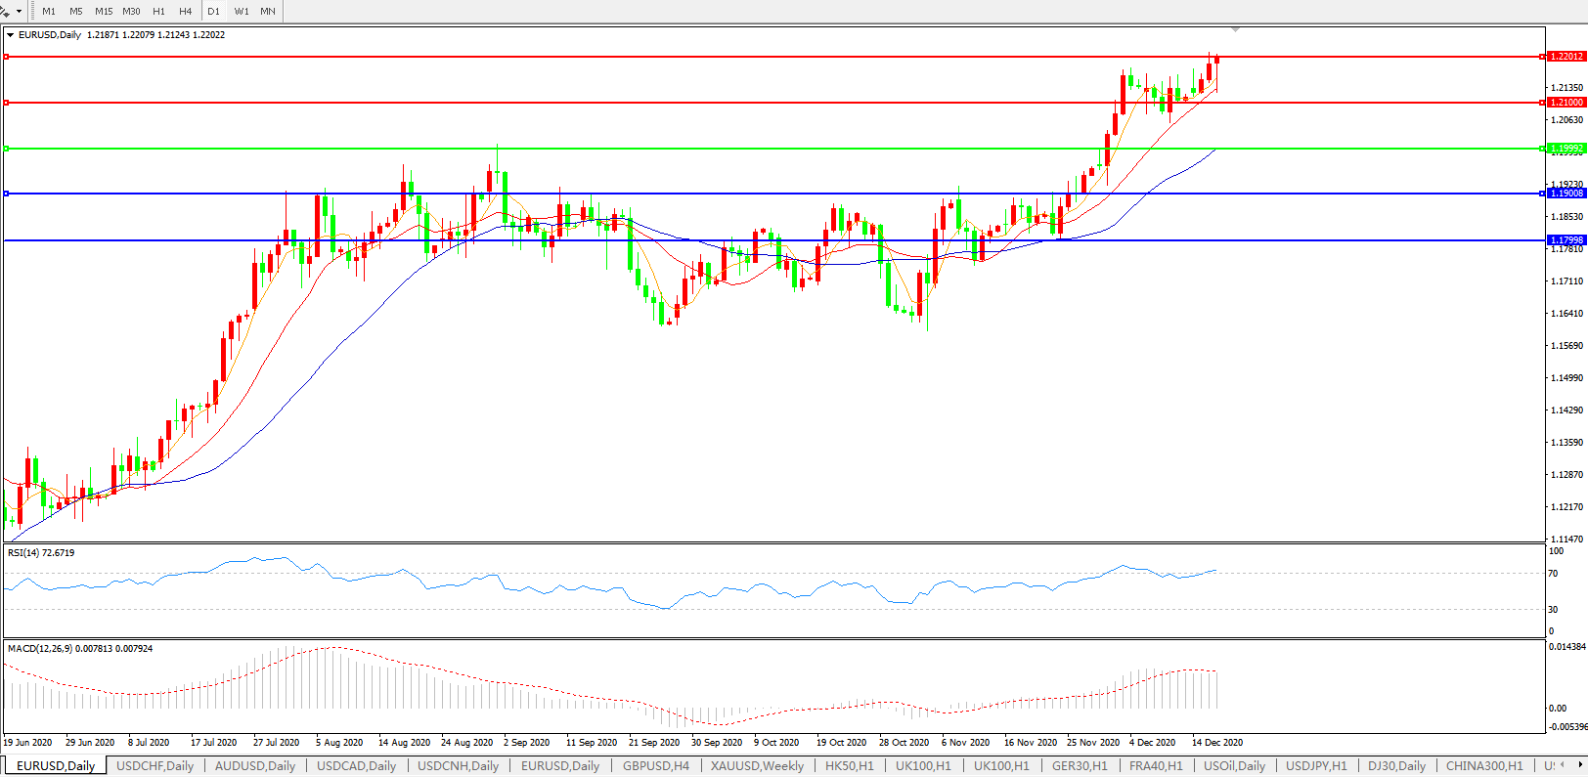Screen dimensions: 1588x777
Task: Click the red 1.22012 price level tag
Action: pyautogui.click(x=1566, y=57)
